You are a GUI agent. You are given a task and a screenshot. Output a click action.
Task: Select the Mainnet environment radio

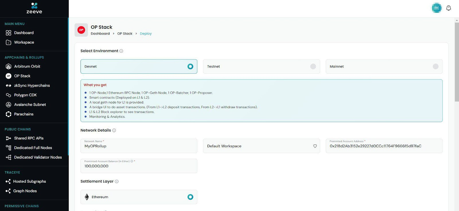point(436,67)
